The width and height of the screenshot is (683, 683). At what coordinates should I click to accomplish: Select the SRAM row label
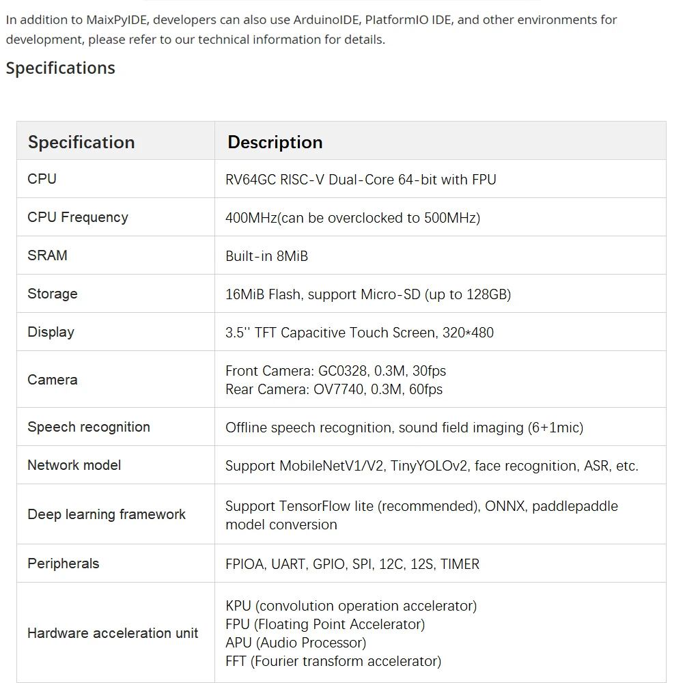pos(48,255)
